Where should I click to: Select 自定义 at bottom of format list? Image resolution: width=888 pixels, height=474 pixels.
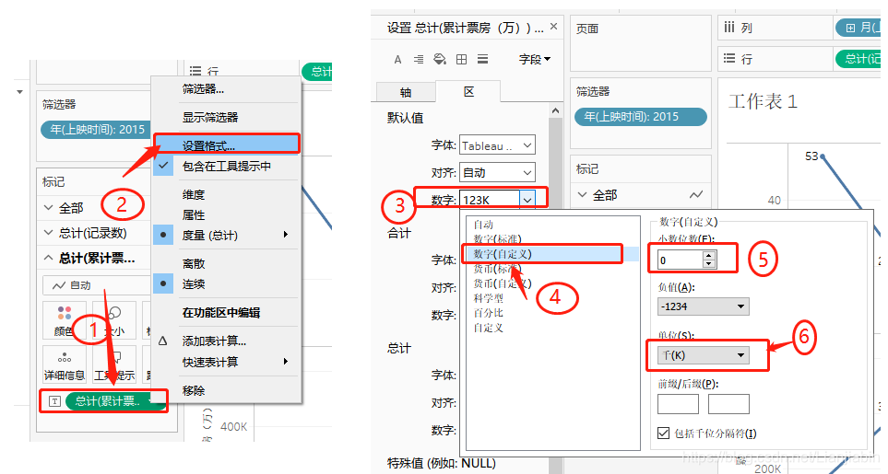coord(488,327)
